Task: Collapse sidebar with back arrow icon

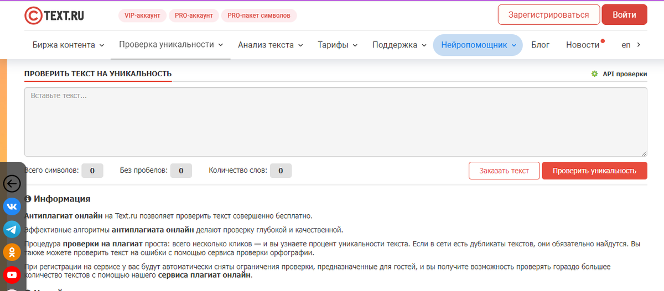Action: coord(12,183)
